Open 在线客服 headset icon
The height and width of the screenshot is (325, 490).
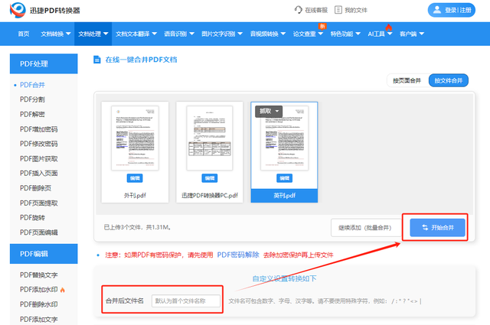(x=298, y=10)
